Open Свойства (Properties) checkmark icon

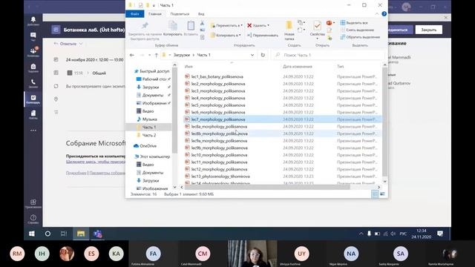(317, 26)
